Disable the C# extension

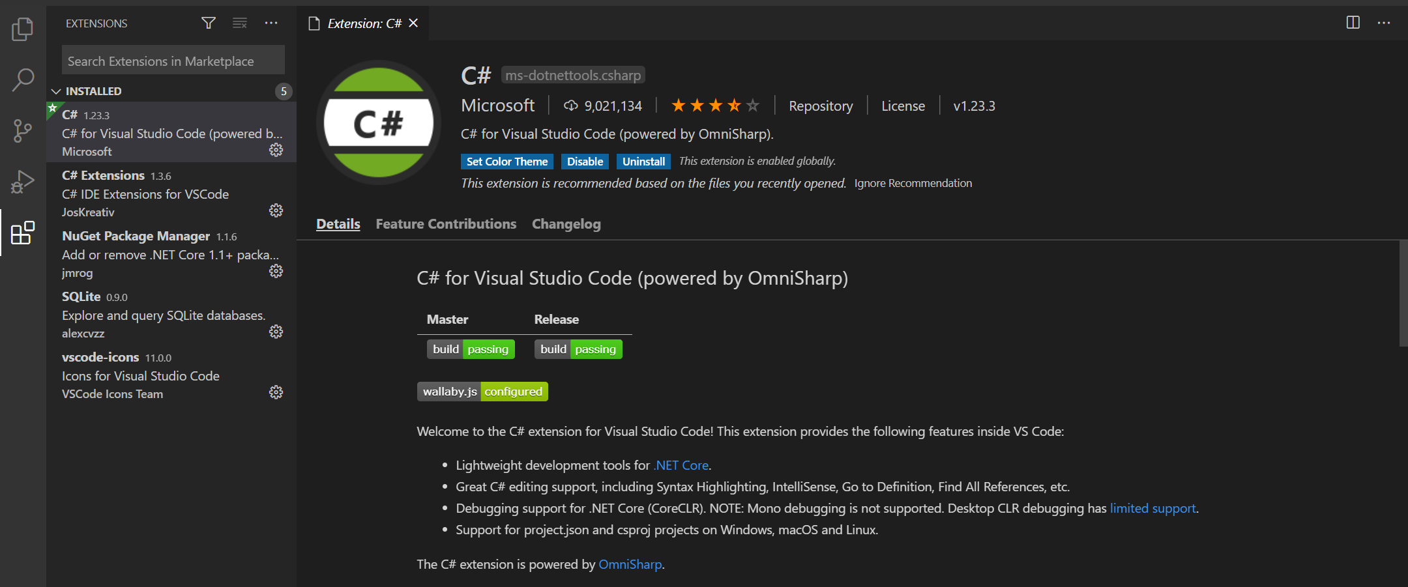coord(585,162)
